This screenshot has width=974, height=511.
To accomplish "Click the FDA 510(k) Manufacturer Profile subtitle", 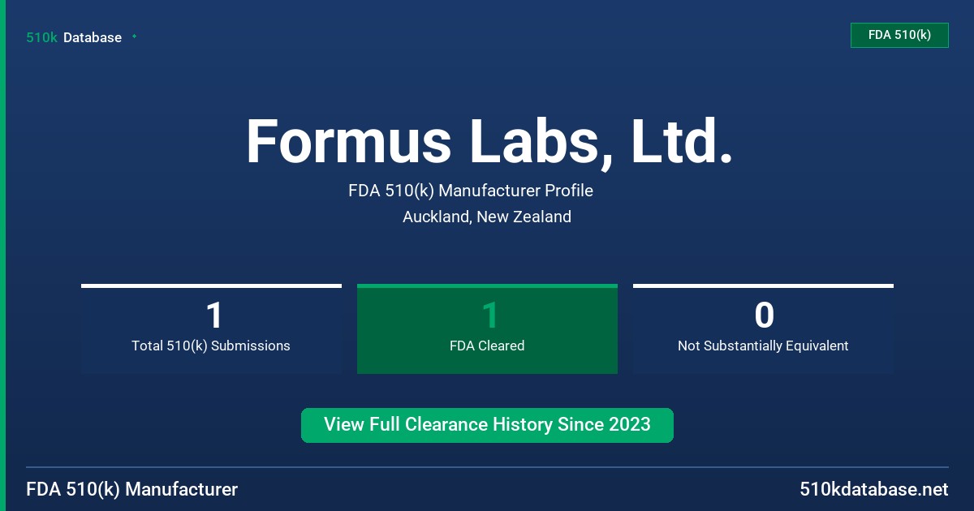I will coord(471,191).
